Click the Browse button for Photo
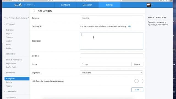Viewport: 176px width, 99px height. tap(137, 64)
